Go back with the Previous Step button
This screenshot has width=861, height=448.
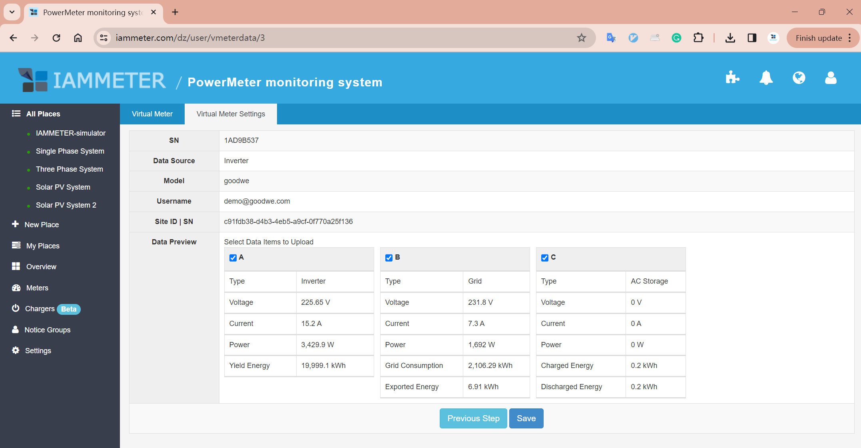(x=473, y=418)
